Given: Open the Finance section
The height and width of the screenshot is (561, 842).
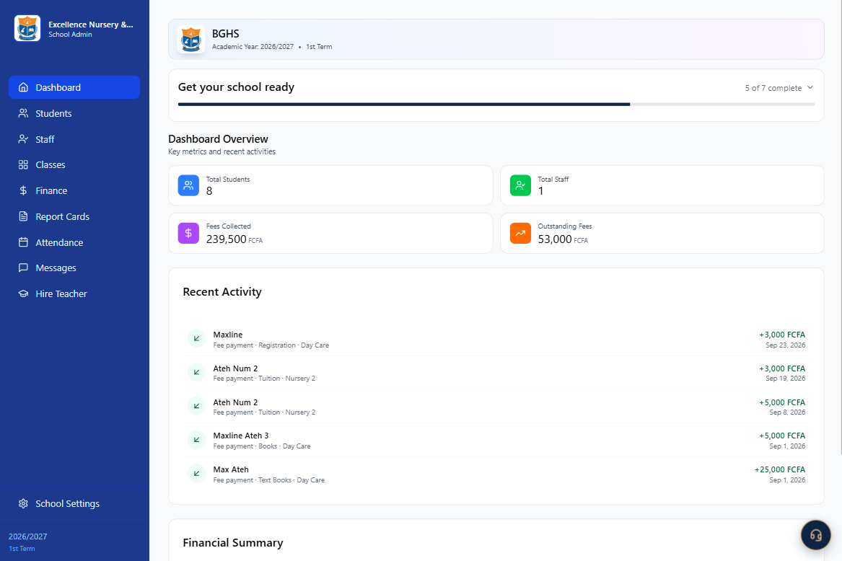Looking at the screenshot, I should pyautogui.click(x=74, y=190).
